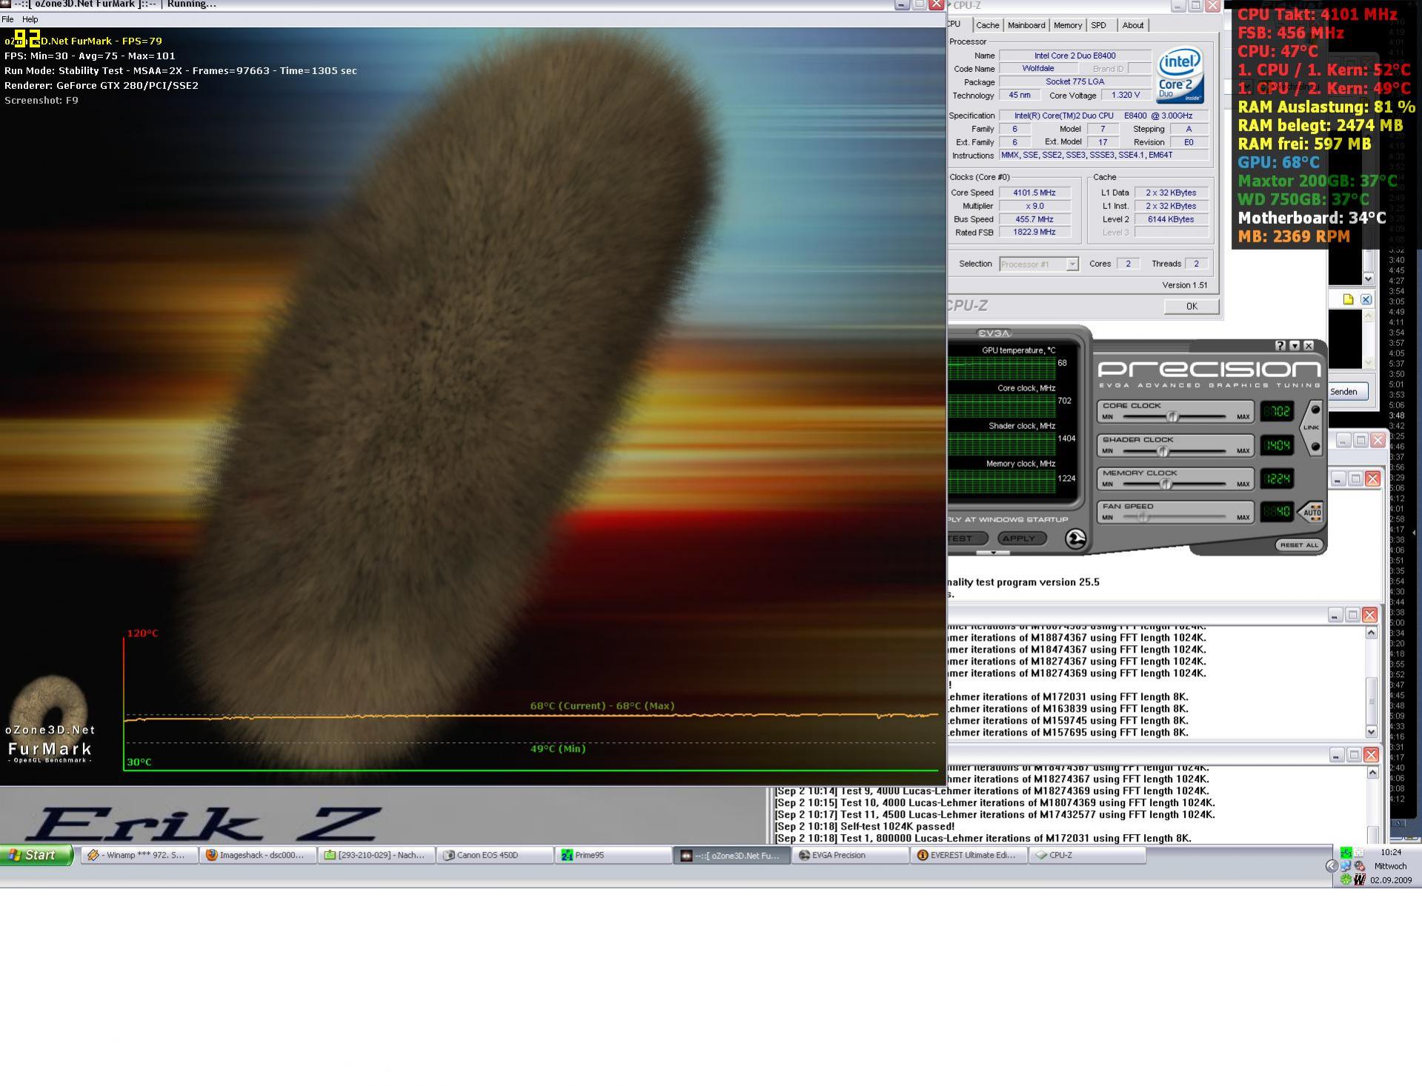Click the Prime95 upper worker window scrollbar down arrow

click(1371, 732)
